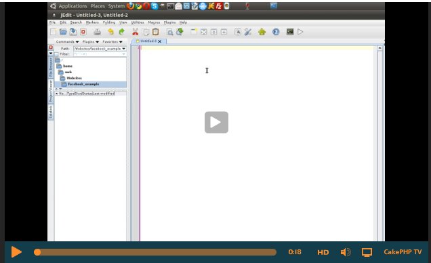Expand the Path combo box dropdown
Screen dimensions: 431x263
point(124,49)
